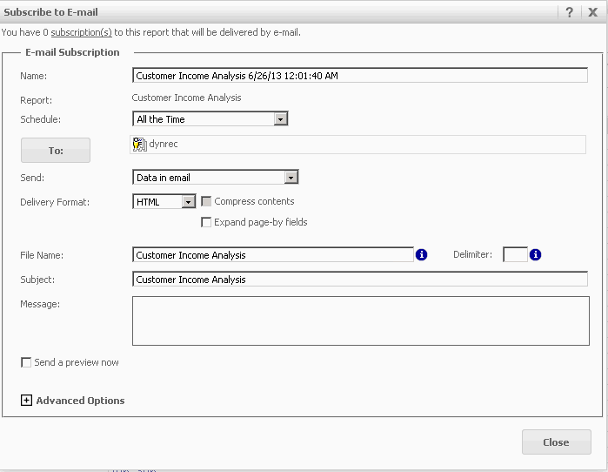The height and width of the screenshot is (472, 608).
Task: Click the Customer Income Analysis report name text
Action: point(186,98)
